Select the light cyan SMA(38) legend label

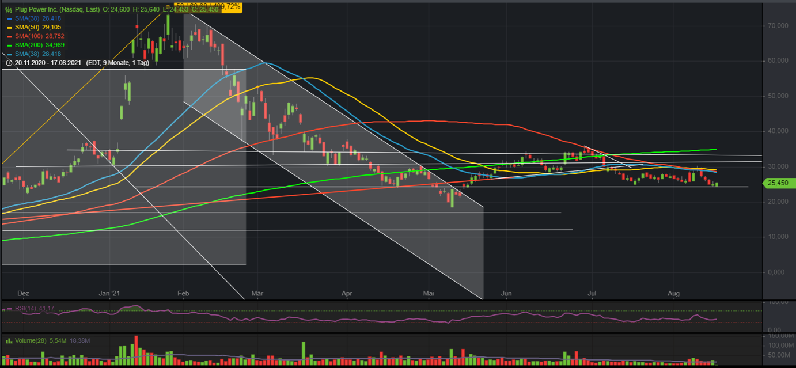coord(27,54)
